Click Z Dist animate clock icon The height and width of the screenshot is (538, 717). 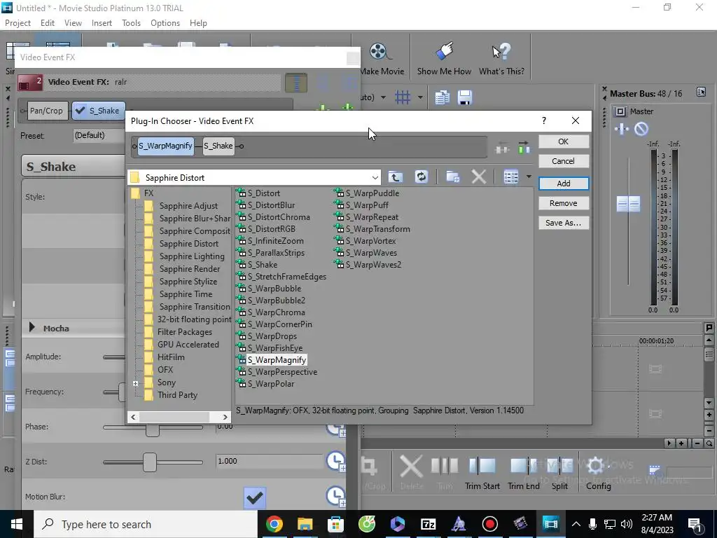click(335, 461)
